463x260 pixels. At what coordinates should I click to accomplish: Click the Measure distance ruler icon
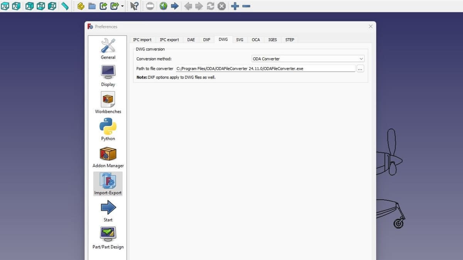(65, 6)
